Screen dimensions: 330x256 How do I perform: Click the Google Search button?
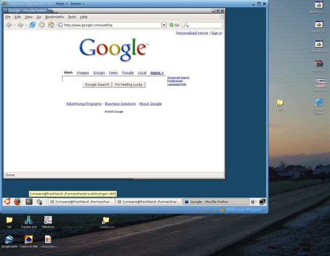click(97, 85)
